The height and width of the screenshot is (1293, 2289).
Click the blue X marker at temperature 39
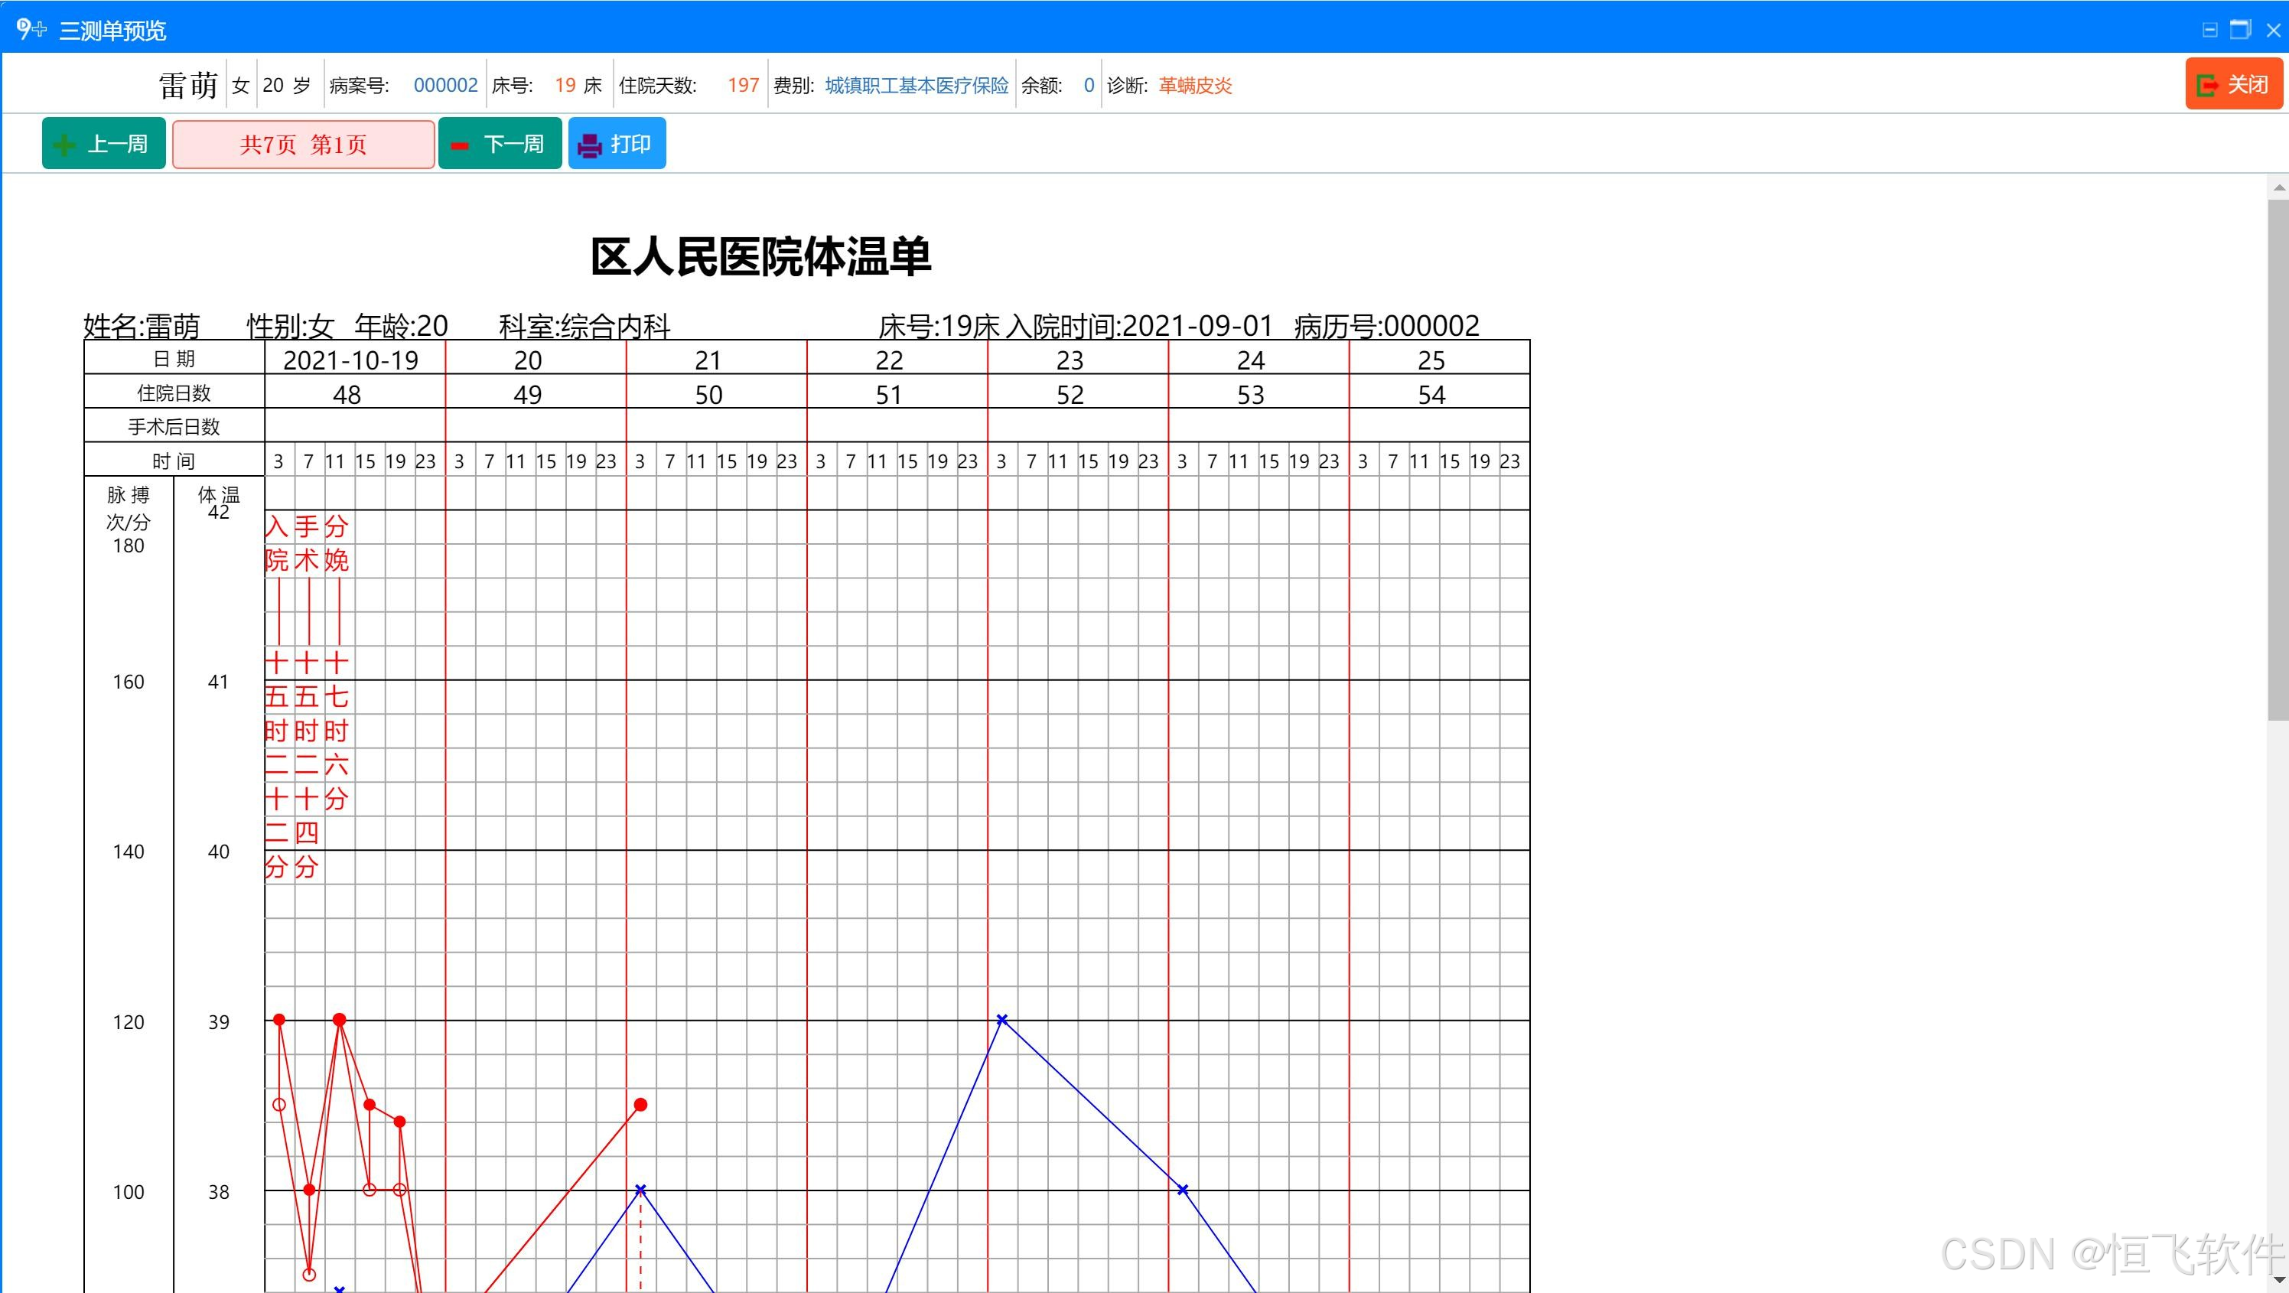click(x=1001, y=1019)
